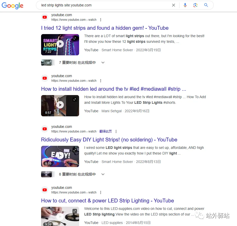Click YouTube favicon above 'How to cut, connect'
The image size is (237, 226).
point(45,190)
